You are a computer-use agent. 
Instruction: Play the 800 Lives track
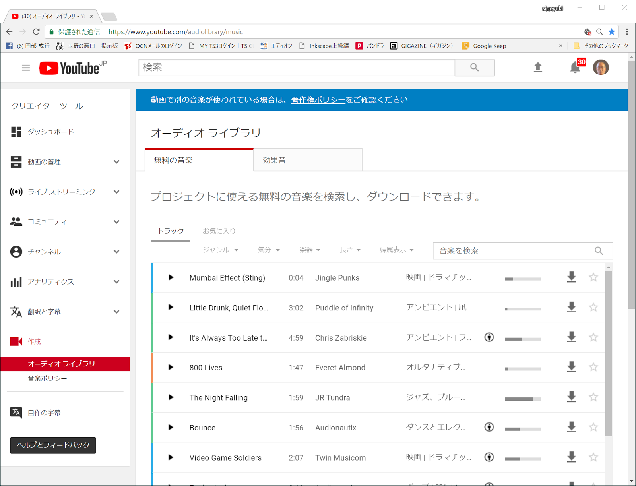[x=171, y=367]
